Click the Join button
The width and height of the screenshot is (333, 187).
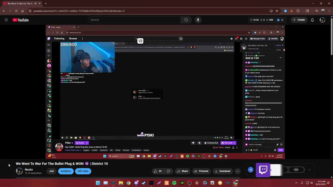[x=52, y=171]
